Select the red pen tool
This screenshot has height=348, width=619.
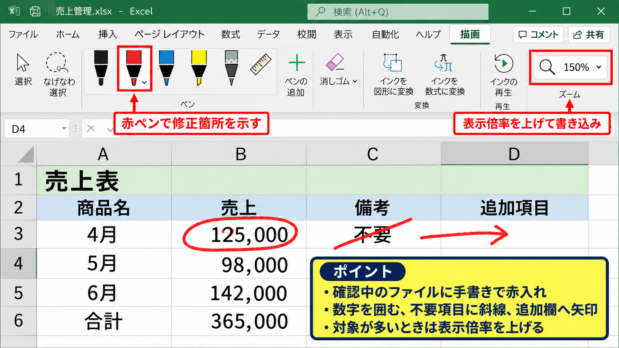pyautogui.click(x=134, y=68)
